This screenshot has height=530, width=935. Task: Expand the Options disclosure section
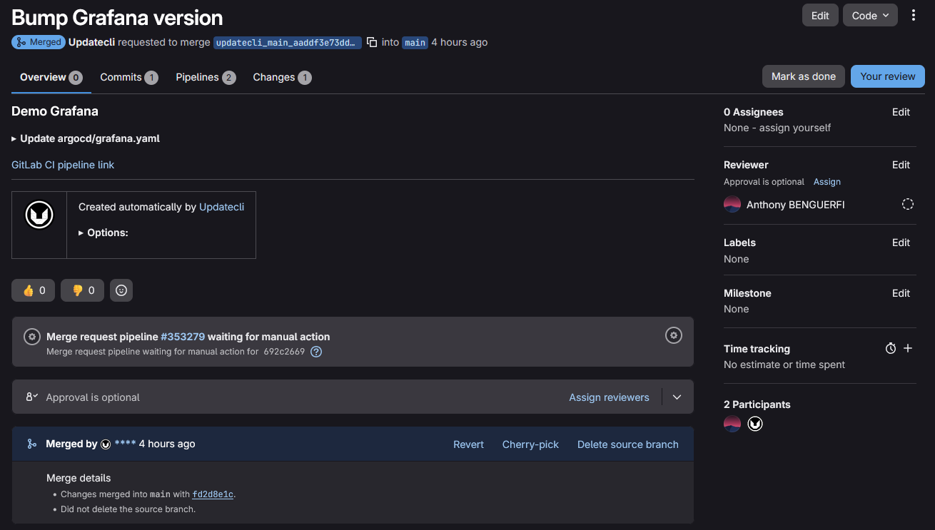[103, 233]
